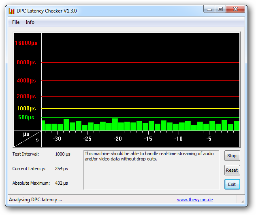256x215 pixels.
Task: Click the 1000 µs test interval value
Action: click(63, 154)
